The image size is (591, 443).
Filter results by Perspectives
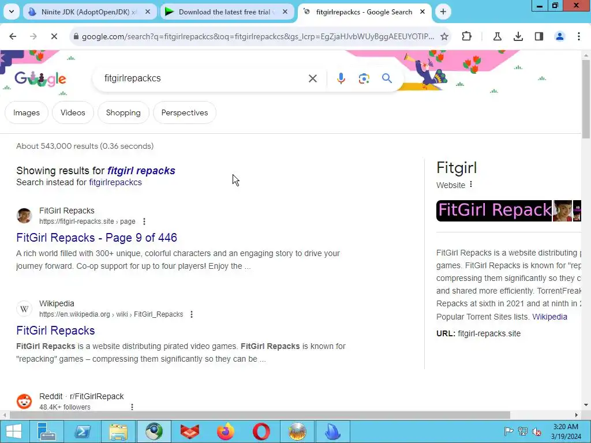click(185, 112)
